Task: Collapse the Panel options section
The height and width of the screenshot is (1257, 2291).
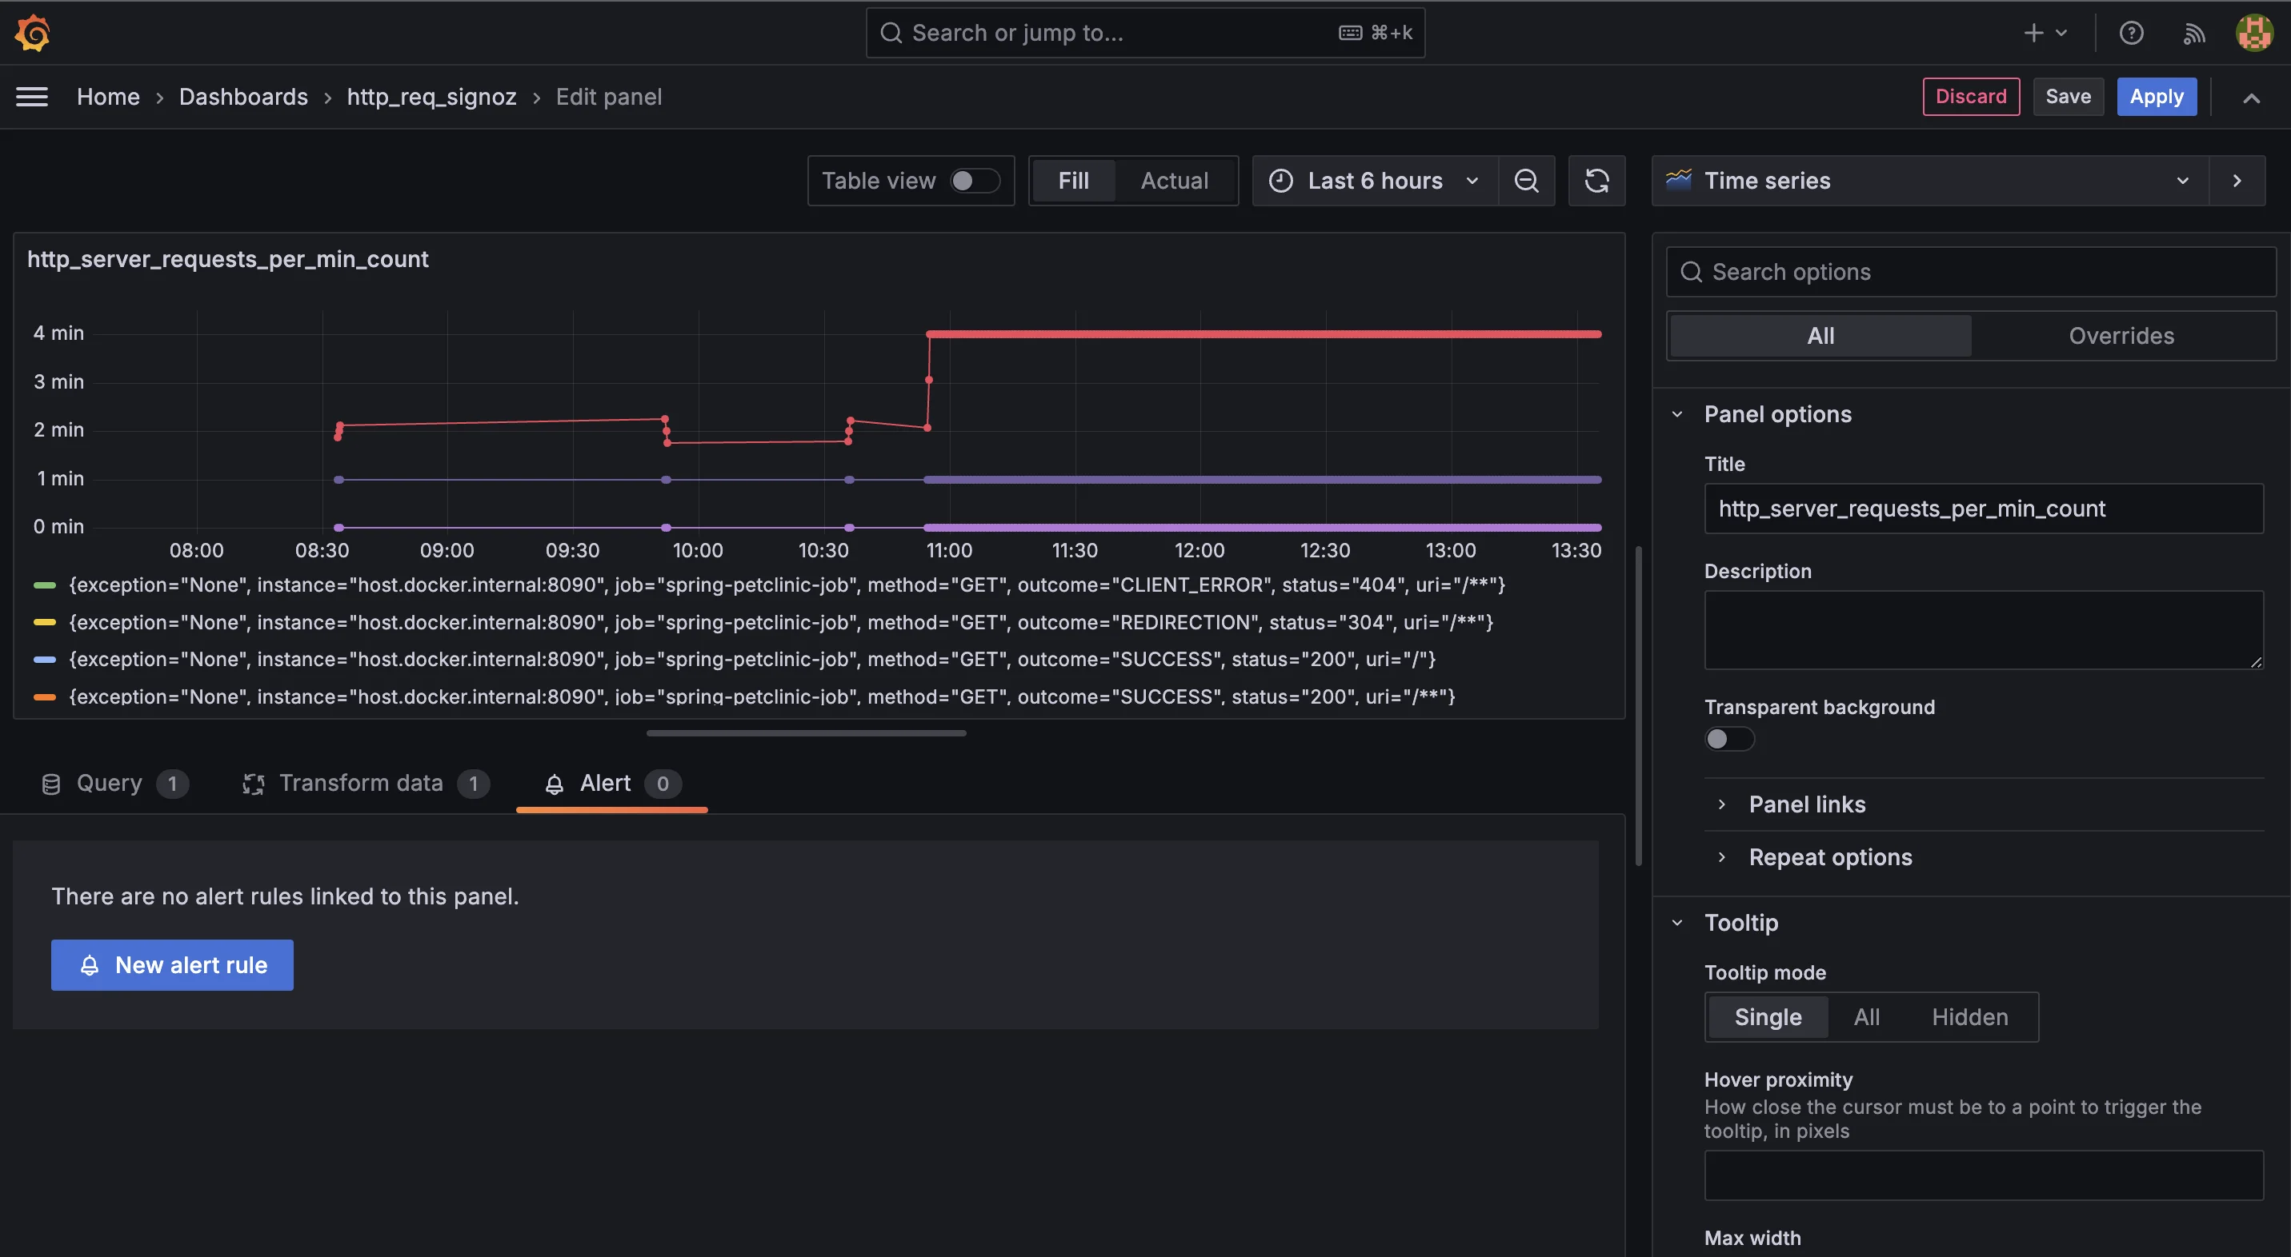Action: 1777,414
